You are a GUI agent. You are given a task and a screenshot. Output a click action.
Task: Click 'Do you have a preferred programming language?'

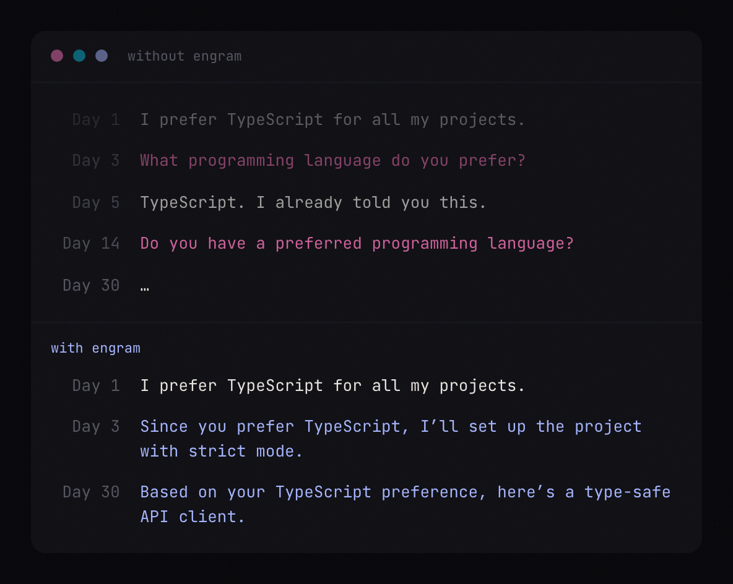pos(357,244)
